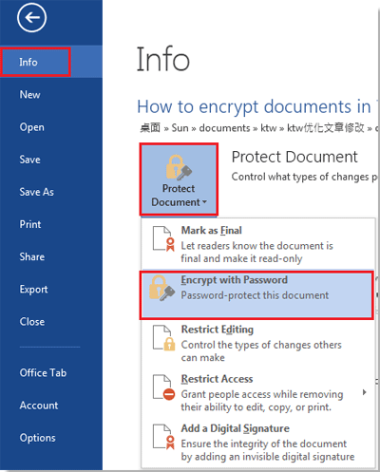Click the Mark as Final title
This screenshot has height=472, width=380.
pyautogui.click(x=211, y=231)
